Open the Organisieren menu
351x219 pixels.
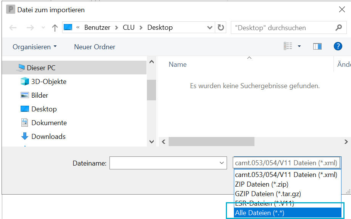pyautogui.click(x=34, y=47)
